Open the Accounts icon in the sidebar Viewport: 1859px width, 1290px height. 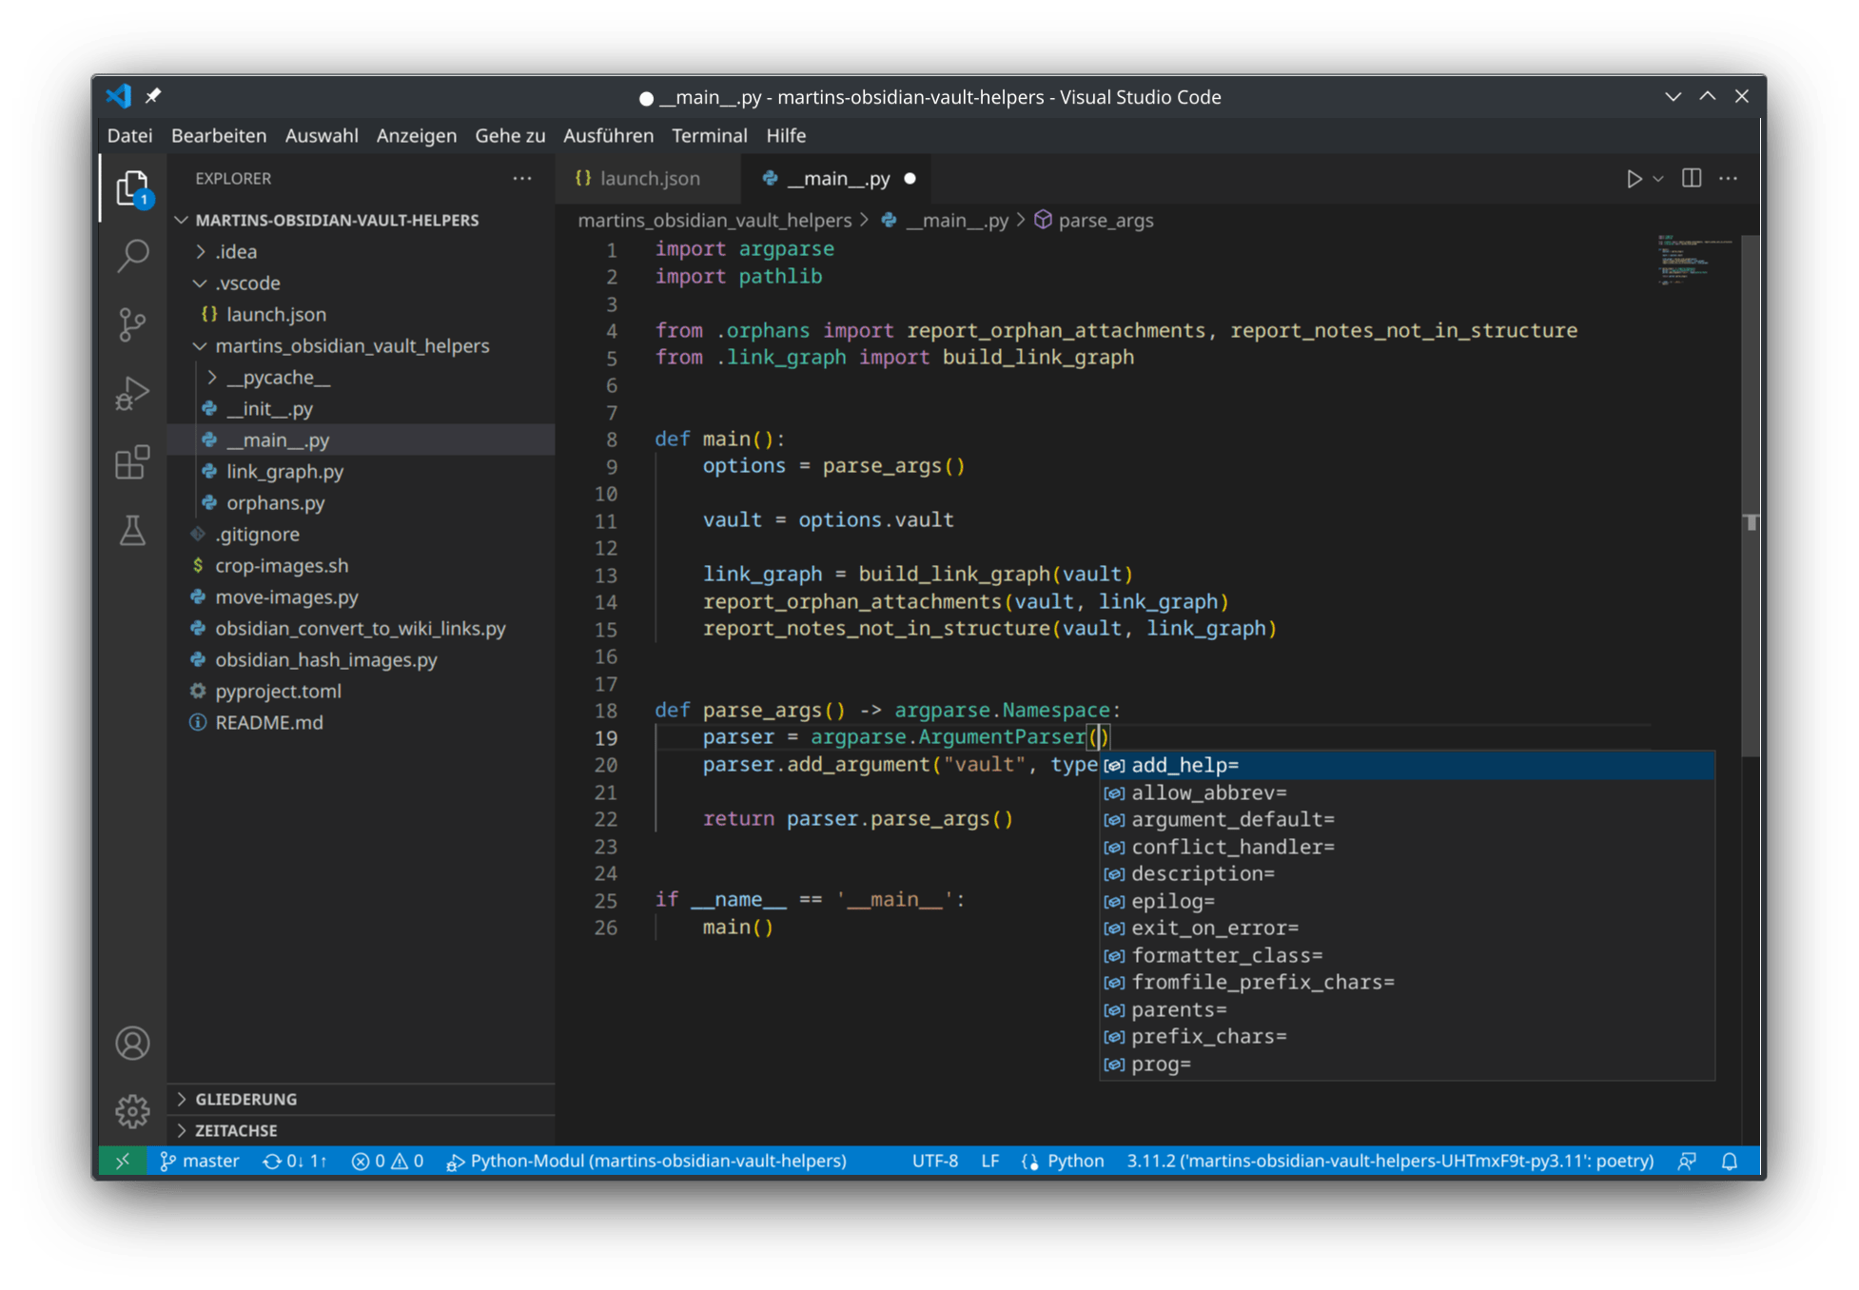[x=132, y=1043]
